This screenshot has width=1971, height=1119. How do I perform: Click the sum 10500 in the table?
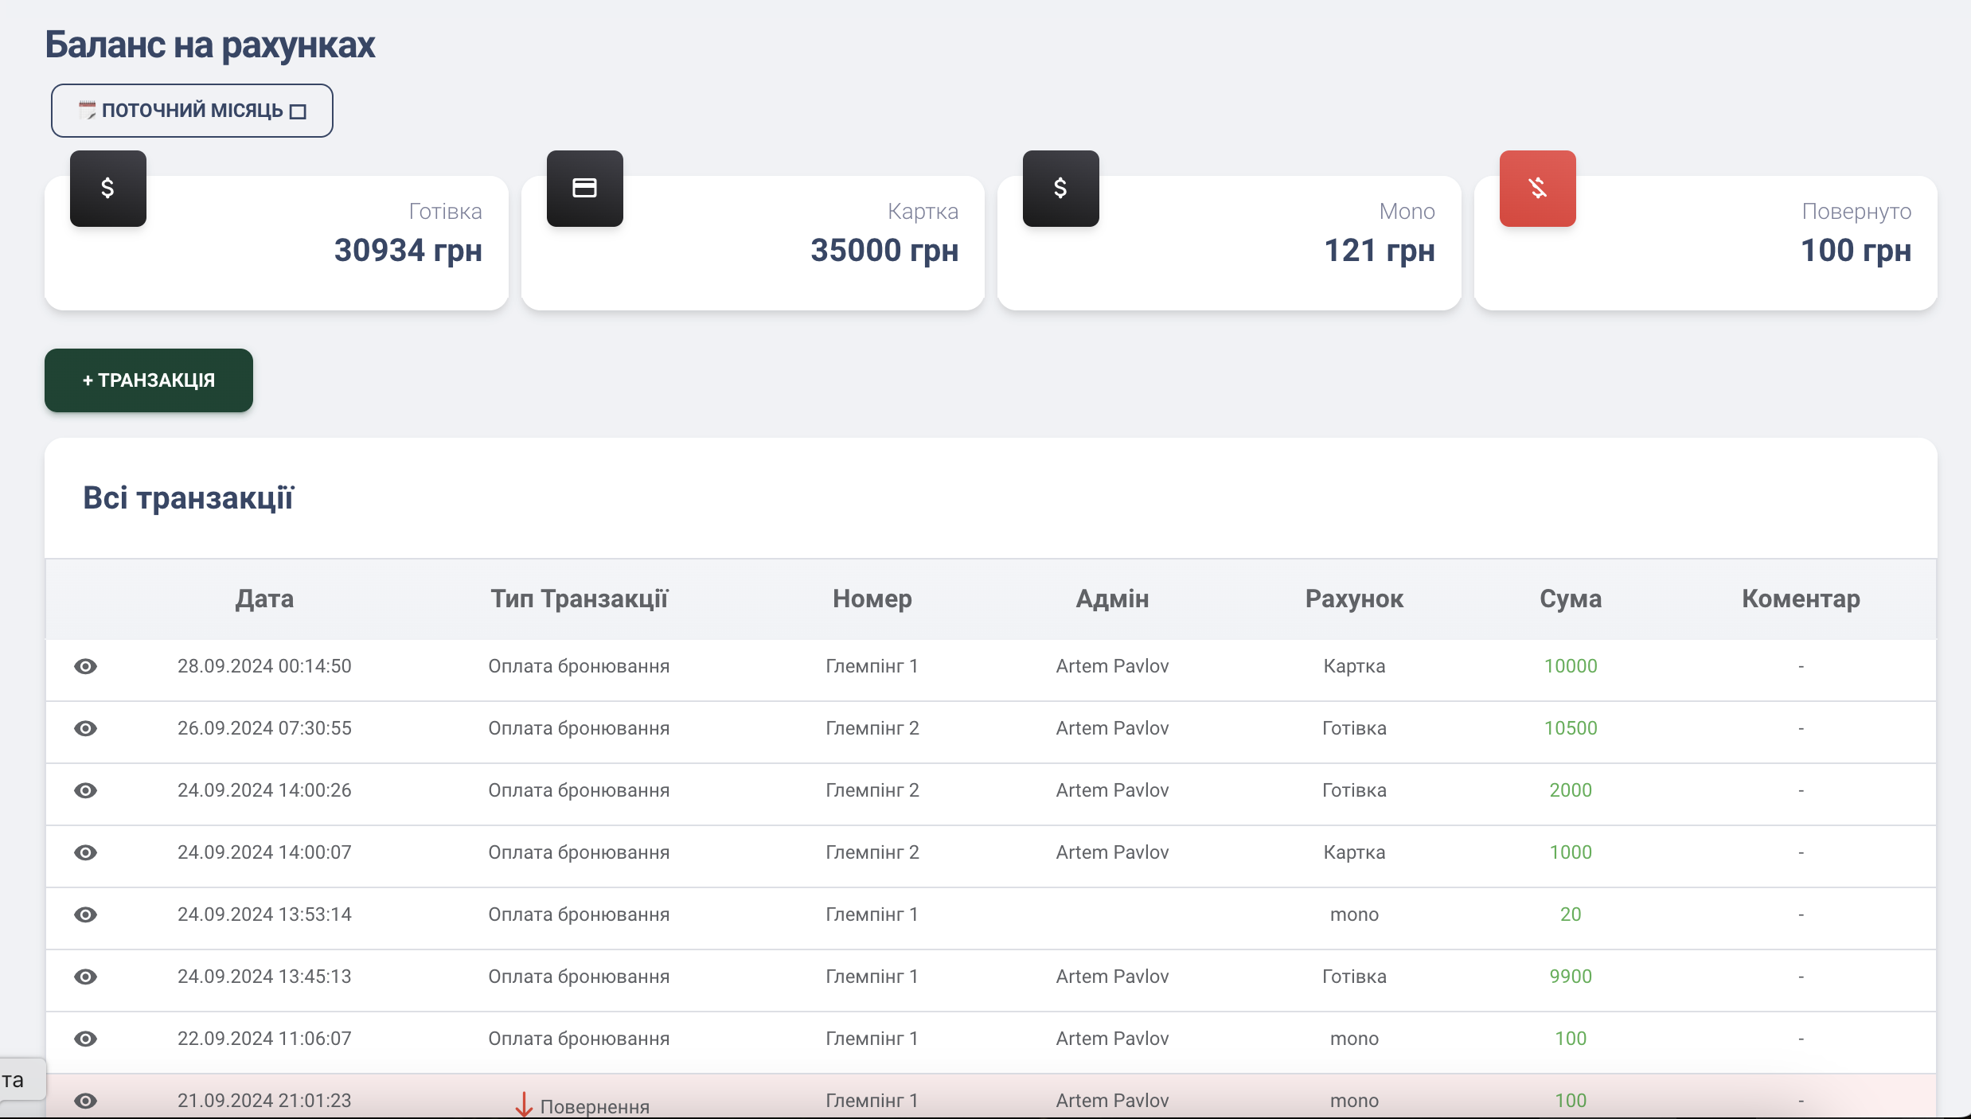pyautogui.click(x=1571, y=728)
